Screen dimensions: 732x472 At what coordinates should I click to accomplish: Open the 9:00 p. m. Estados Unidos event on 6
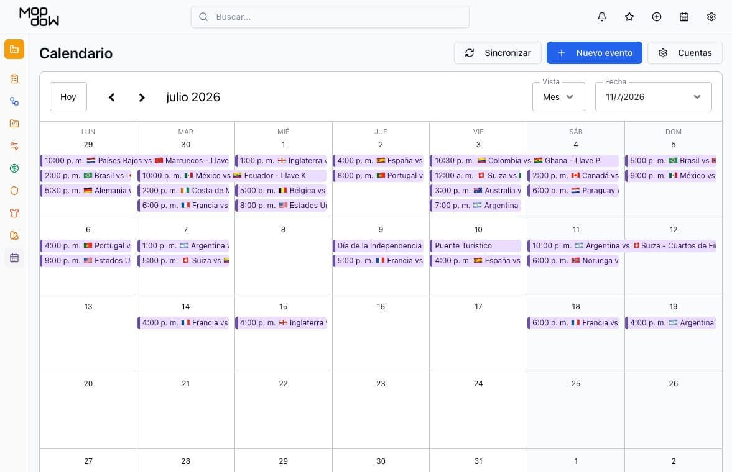tap(86, 260)
